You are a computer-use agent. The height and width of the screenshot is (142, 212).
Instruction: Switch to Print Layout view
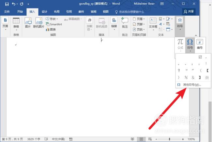point(141,139)
